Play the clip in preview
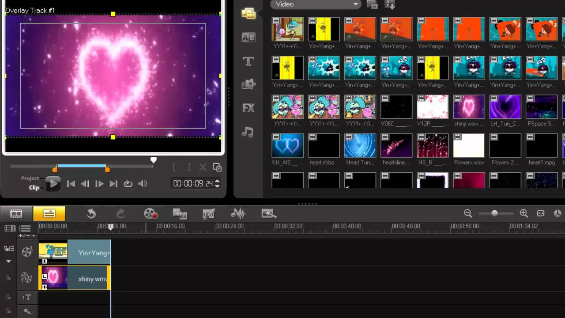 click(x=53, y=184)
